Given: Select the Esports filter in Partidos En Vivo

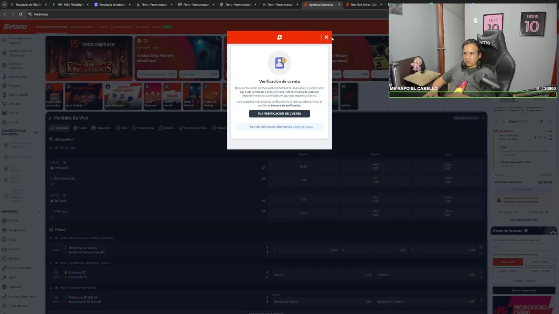Looking at the screenshot, I should [x=166, y=128].
